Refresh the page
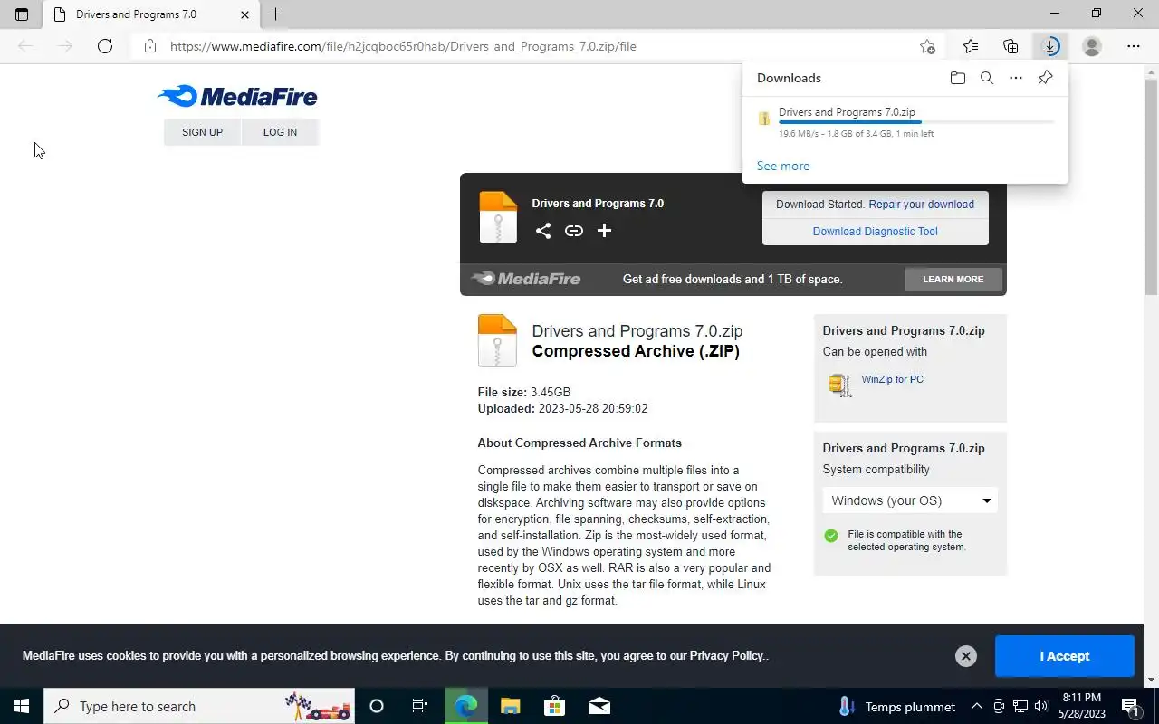Viewport: 1159px width, 724px height. [105, 46]
